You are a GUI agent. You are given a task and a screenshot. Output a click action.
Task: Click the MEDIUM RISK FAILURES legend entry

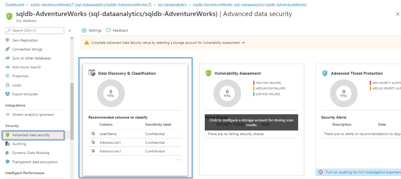coord(269,89)
